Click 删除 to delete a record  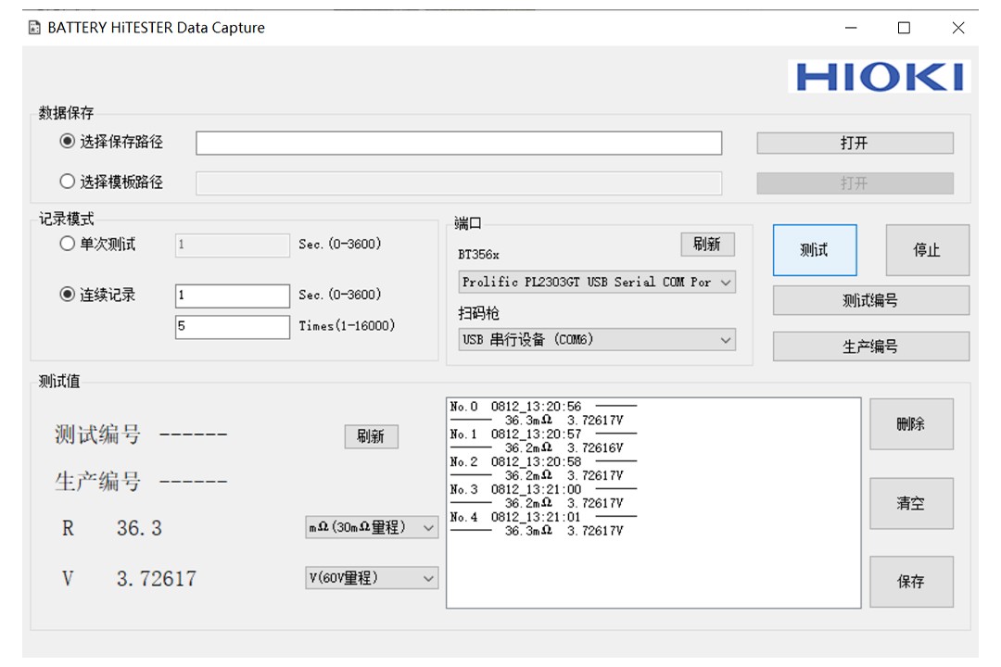[911, 423]
